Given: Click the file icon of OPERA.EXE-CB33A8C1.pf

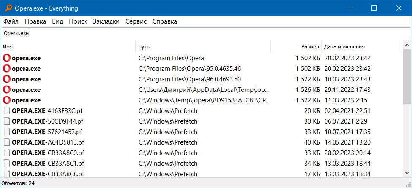Looking at the screenshot, I should (7, 164).
